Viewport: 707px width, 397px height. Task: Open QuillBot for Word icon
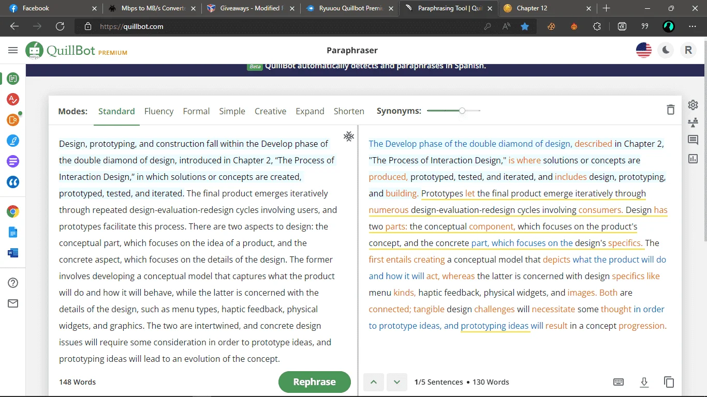(x=13, y=253)
